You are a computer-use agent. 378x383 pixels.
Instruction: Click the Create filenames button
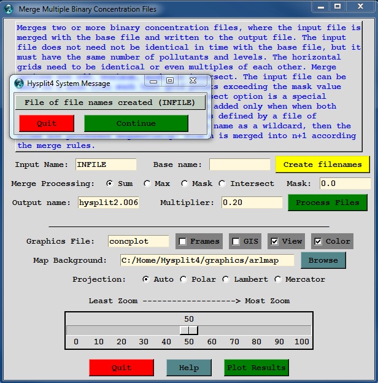point(322,164)
